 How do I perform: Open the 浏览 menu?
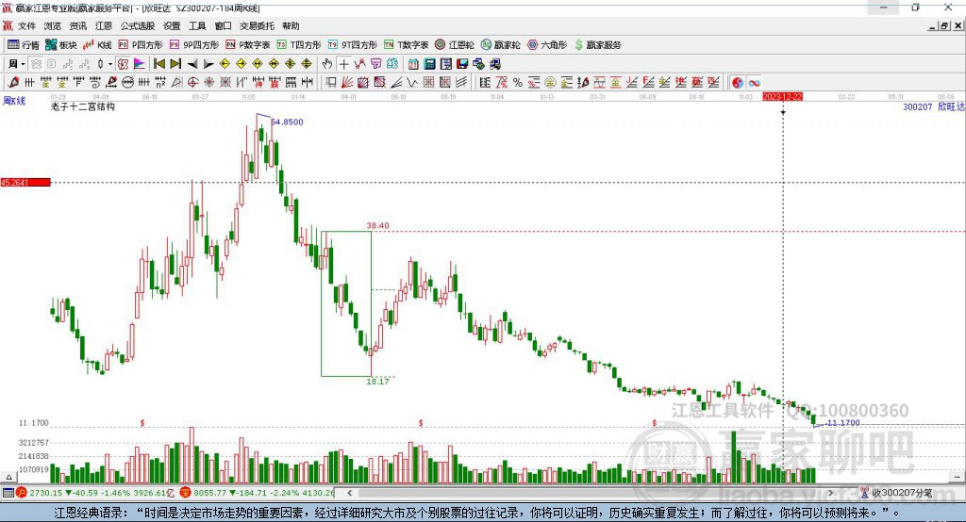click(53, 25)
